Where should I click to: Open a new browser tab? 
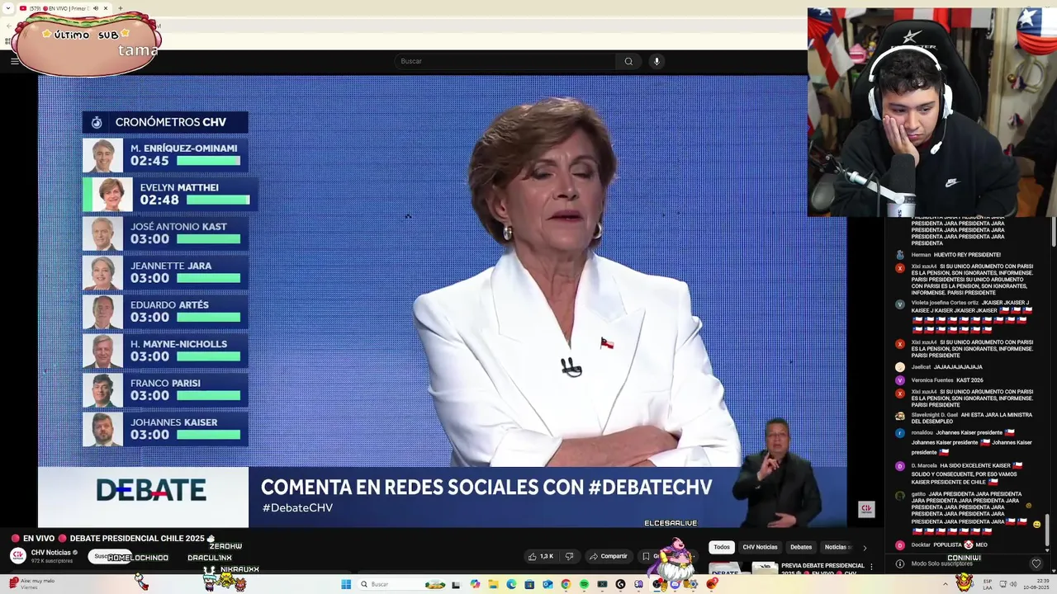[121, 8]
